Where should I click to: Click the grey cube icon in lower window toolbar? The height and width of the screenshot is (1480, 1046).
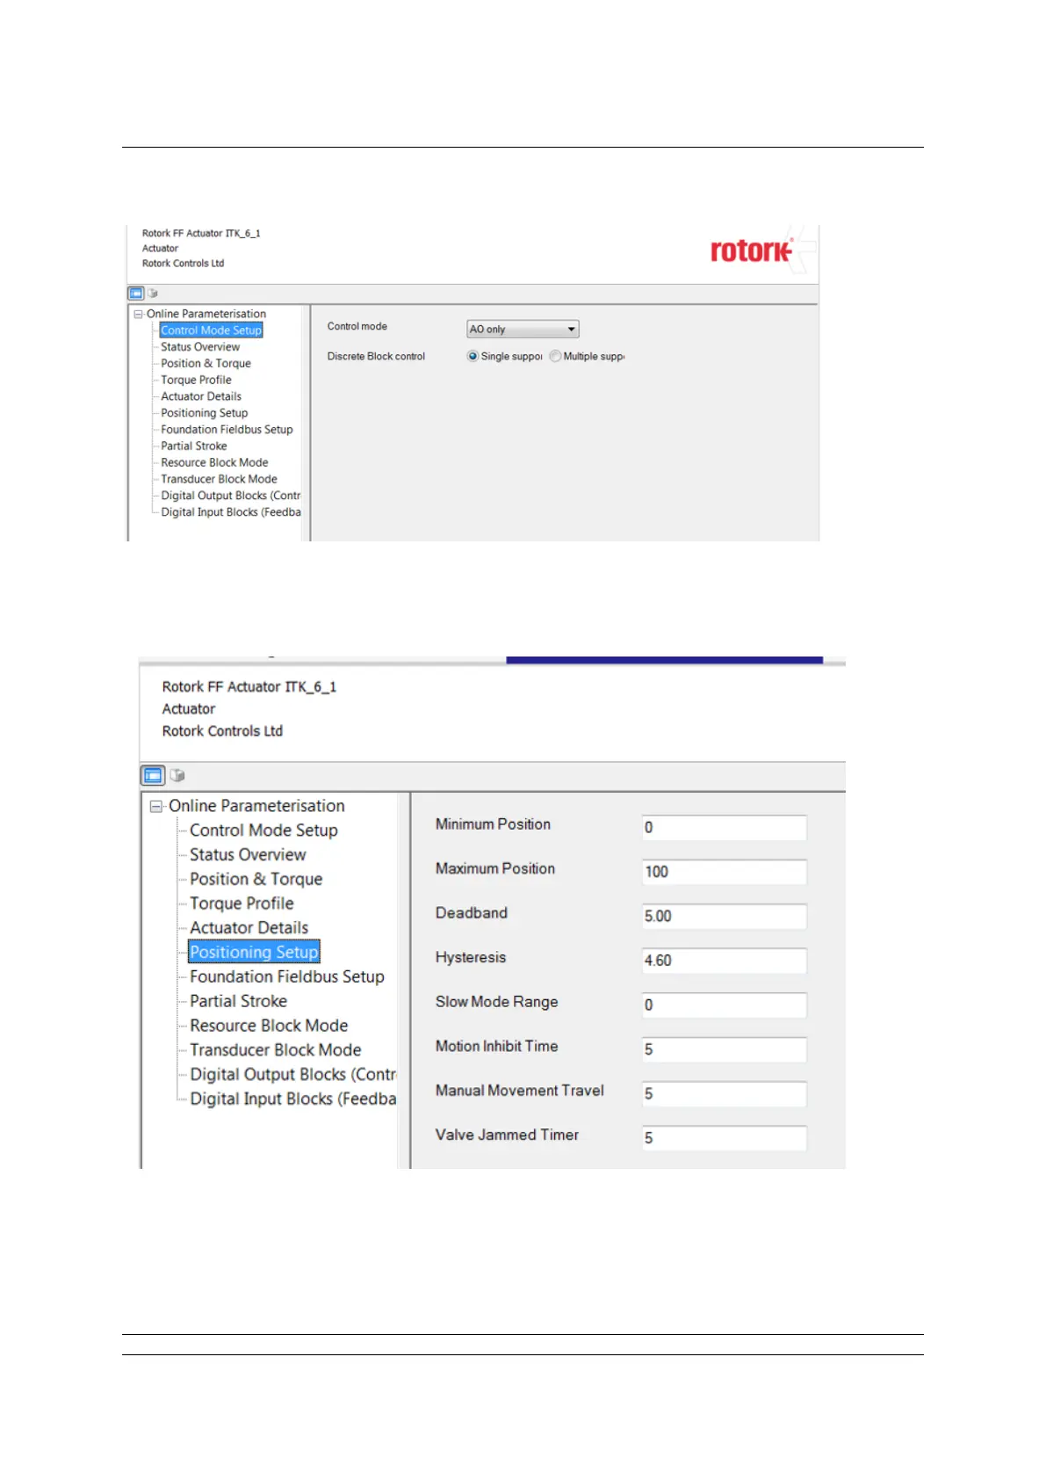coord(177,775)
